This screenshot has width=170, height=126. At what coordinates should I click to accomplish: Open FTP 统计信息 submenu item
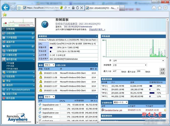coord(12,69)
